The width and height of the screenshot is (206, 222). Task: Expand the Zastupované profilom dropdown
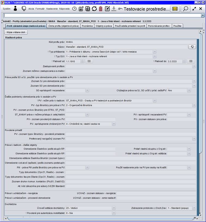coord(194,66)
